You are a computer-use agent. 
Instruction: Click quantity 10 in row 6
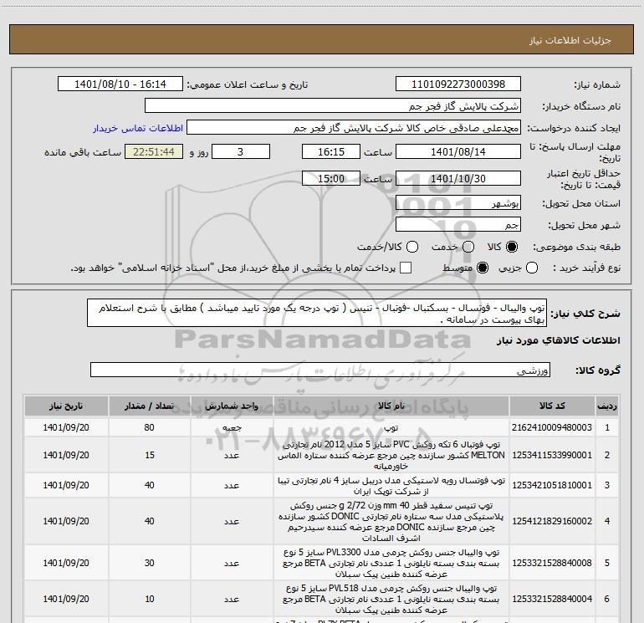tap(149, 600)
